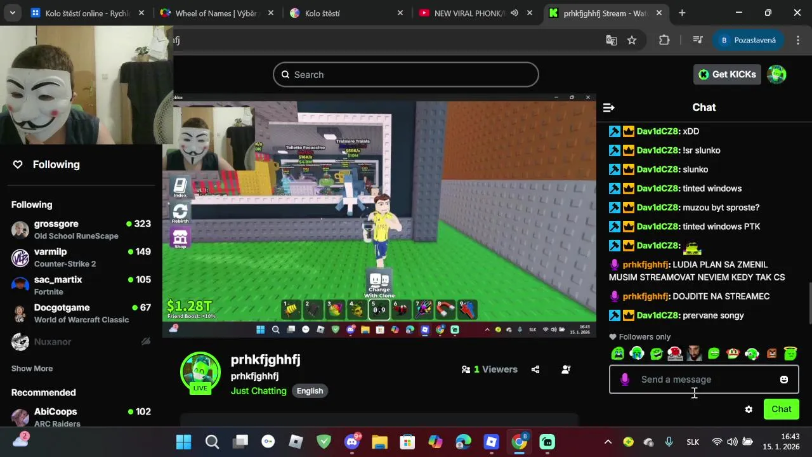Open Pozastavená profile button
The width and height of the screenshot is (812, 457).
click(x=748, y=40)
